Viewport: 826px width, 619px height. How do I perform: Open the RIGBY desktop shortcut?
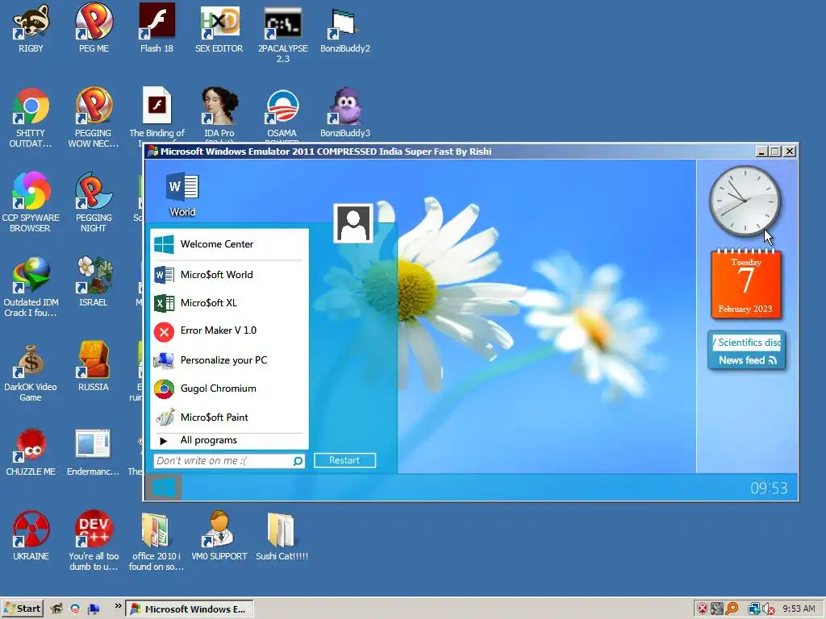point(31,29)
